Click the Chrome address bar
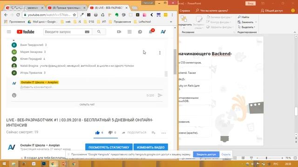Viewport: 298px width, 167px height. click(50, 15)
